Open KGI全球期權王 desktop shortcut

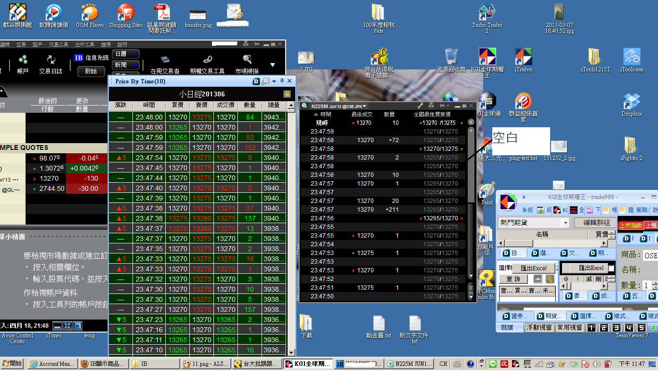point(487,63)
